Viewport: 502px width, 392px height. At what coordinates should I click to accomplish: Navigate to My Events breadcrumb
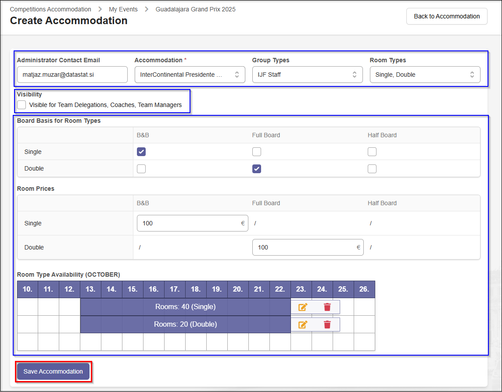coord(123,9)
